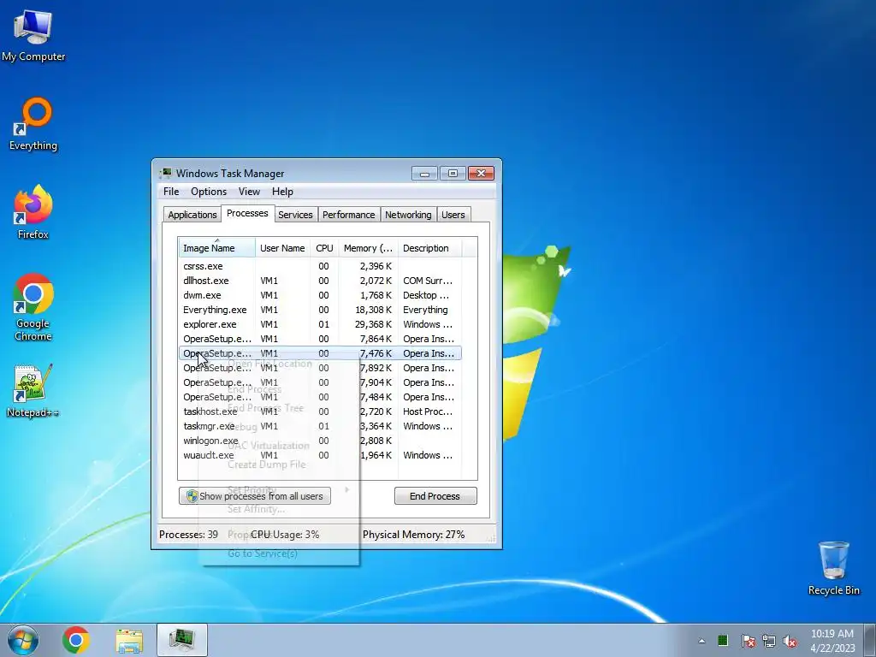
Task: Click the green CPU meter tray icon
Action: [722, 640]
